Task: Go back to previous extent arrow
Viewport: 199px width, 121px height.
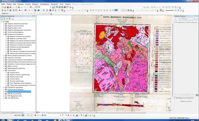Action: (19, 10)
